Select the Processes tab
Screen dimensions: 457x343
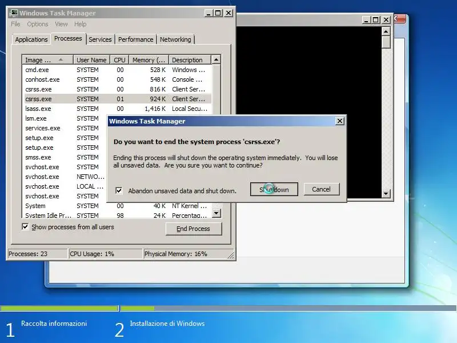pos(68,38)
